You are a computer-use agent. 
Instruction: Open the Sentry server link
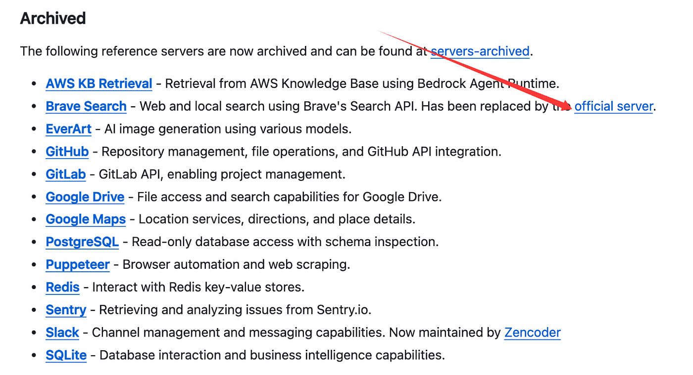coord(66,310)
